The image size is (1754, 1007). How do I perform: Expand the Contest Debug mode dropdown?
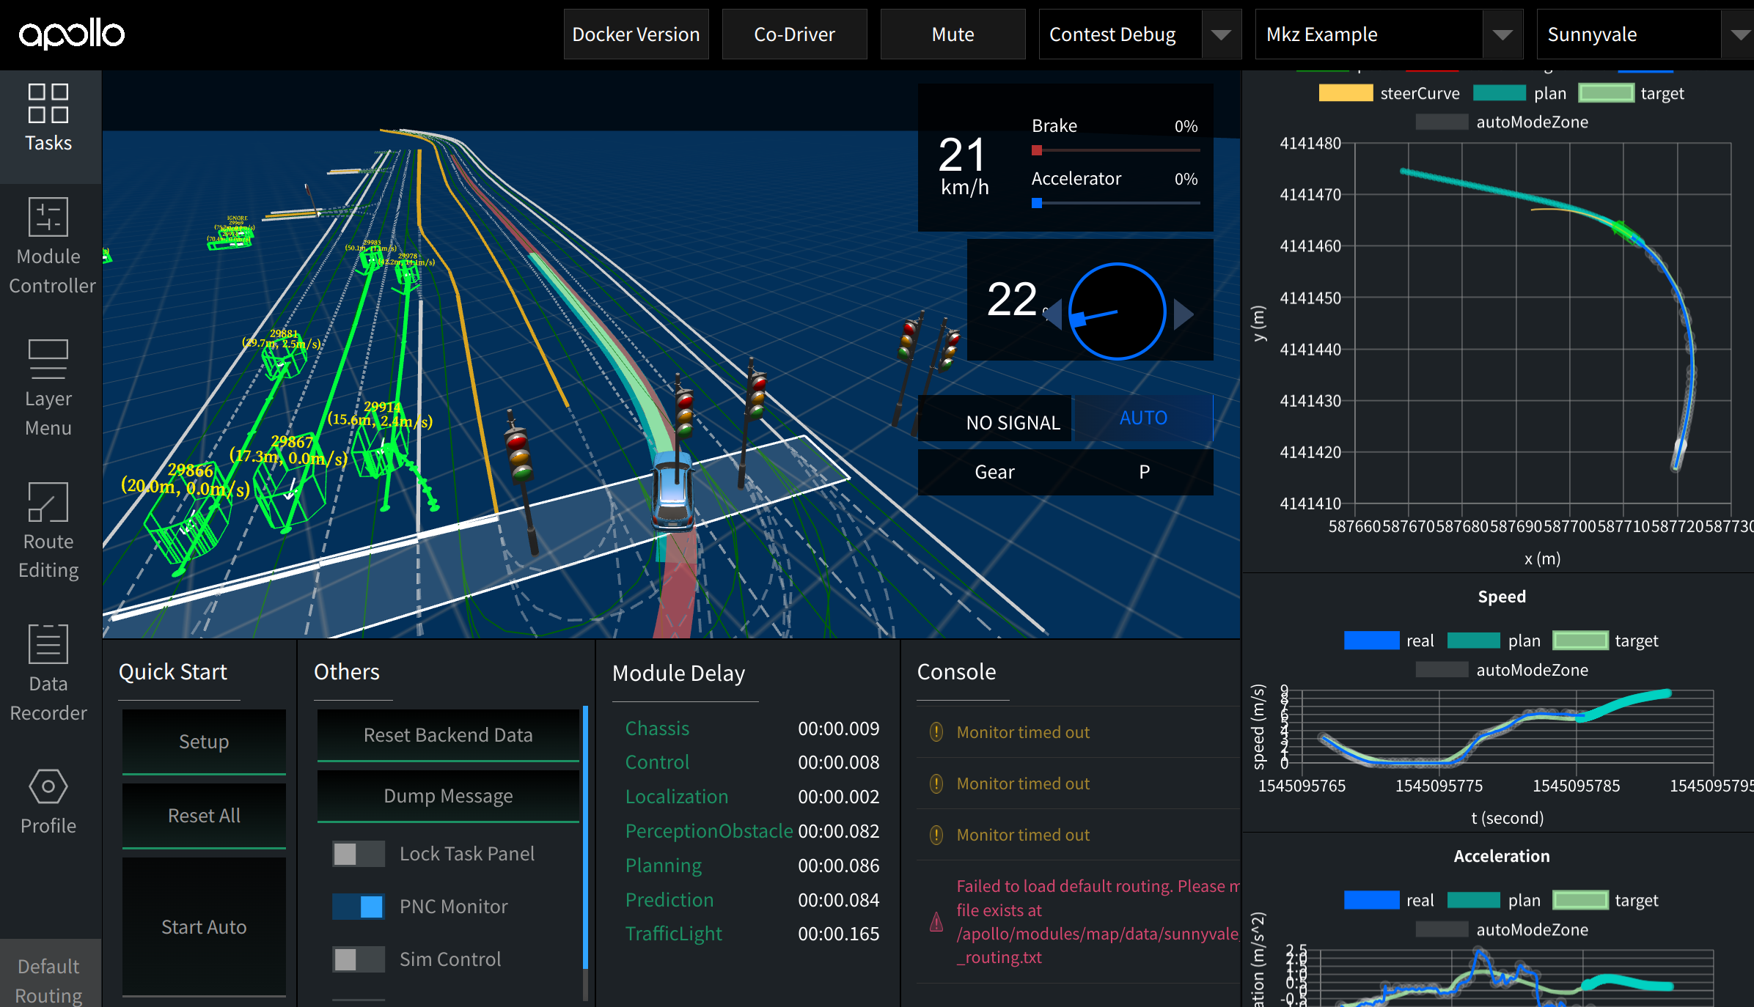point(1221,34)
